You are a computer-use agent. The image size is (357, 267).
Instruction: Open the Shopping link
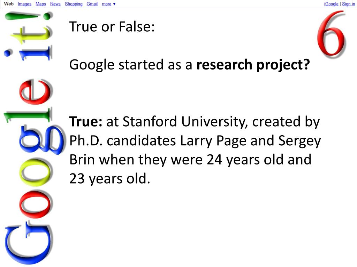pyautogui.click(x=74, y=4)
